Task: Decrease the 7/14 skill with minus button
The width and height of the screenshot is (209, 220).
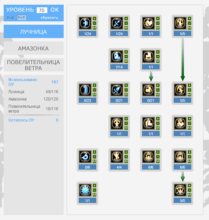Action: coord(126,56)
